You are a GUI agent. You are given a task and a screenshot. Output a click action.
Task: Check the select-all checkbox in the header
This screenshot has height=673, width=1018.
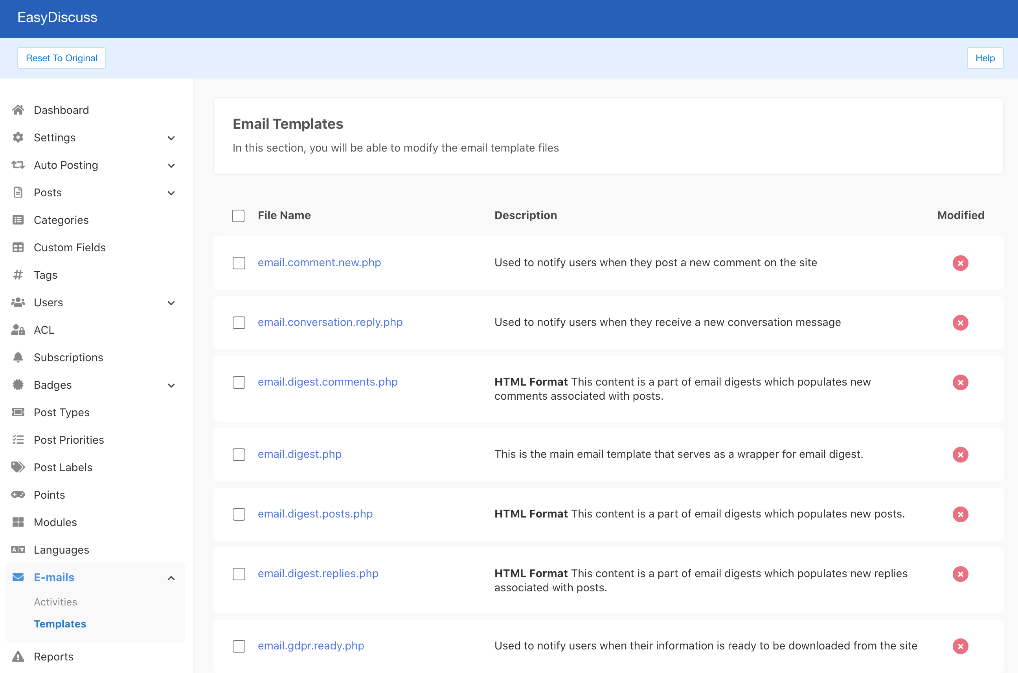(x=238, y=216)
